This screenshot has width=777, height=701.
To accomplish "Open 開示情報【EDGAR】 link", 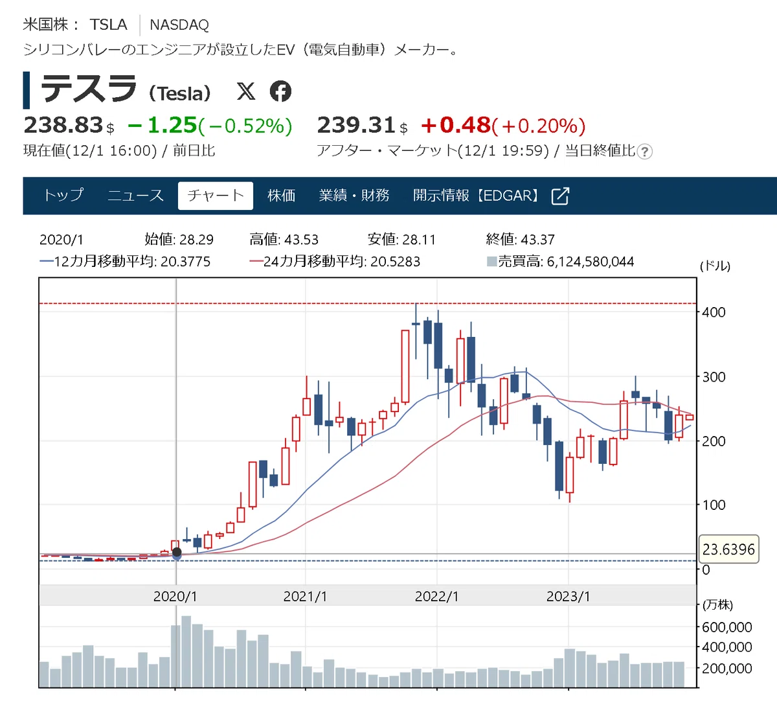I will [x=477, y=195].
